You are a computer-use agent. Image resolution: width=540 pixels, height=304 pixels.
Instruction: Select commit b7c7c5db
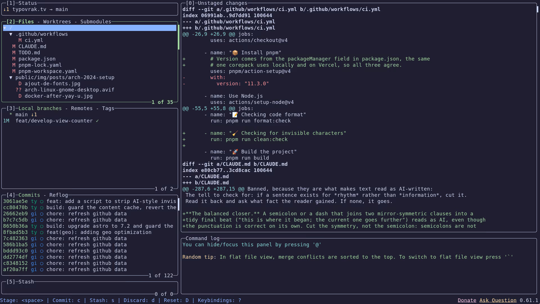tap(89, 220)
